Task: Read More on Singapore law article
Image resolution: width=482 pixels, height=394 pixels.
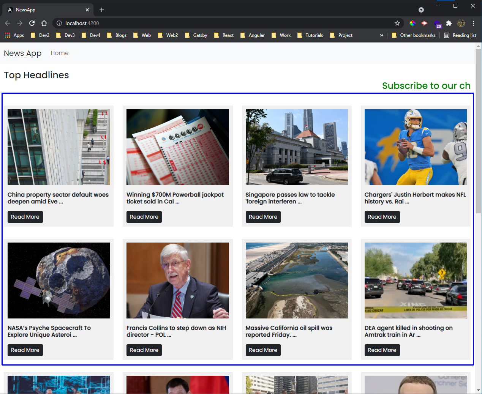Action: coord(263,217)
